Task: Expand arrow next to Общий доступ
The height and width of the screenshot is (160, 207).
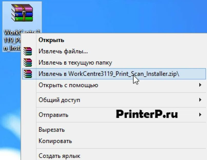Action: [200, 100]
